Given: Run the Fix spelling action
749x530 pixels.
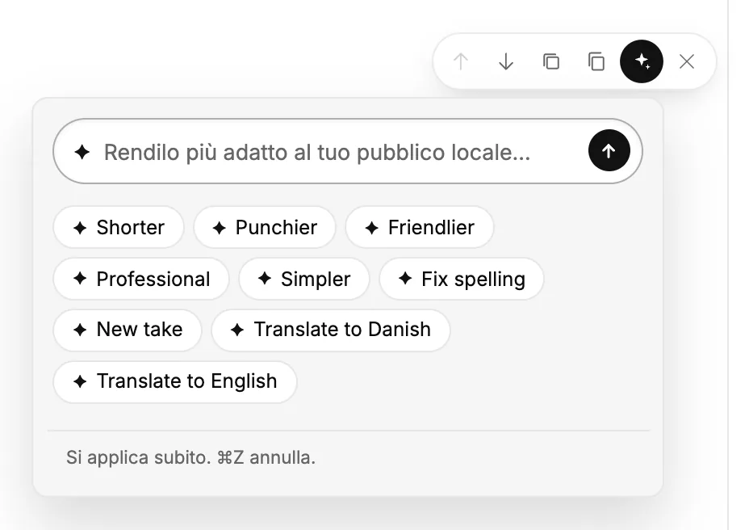Looking at the screenshot, I should (x=462, y=279).
